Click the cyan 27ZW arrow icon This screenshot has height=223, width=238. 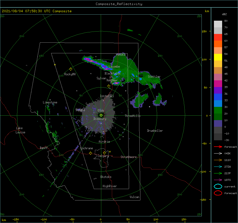pos(218,167)
